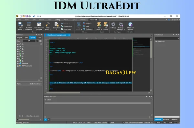
Task: Expand the W: drive node
Action: tap(18, 54)
